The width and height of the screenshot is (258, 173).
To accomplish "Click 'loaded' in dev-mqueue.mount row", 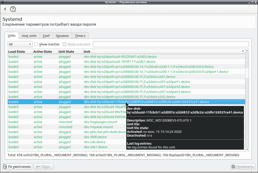I will [13, 127].
